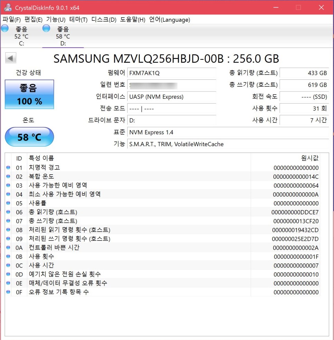Open the 파일(F) menu

click(11, 20)
